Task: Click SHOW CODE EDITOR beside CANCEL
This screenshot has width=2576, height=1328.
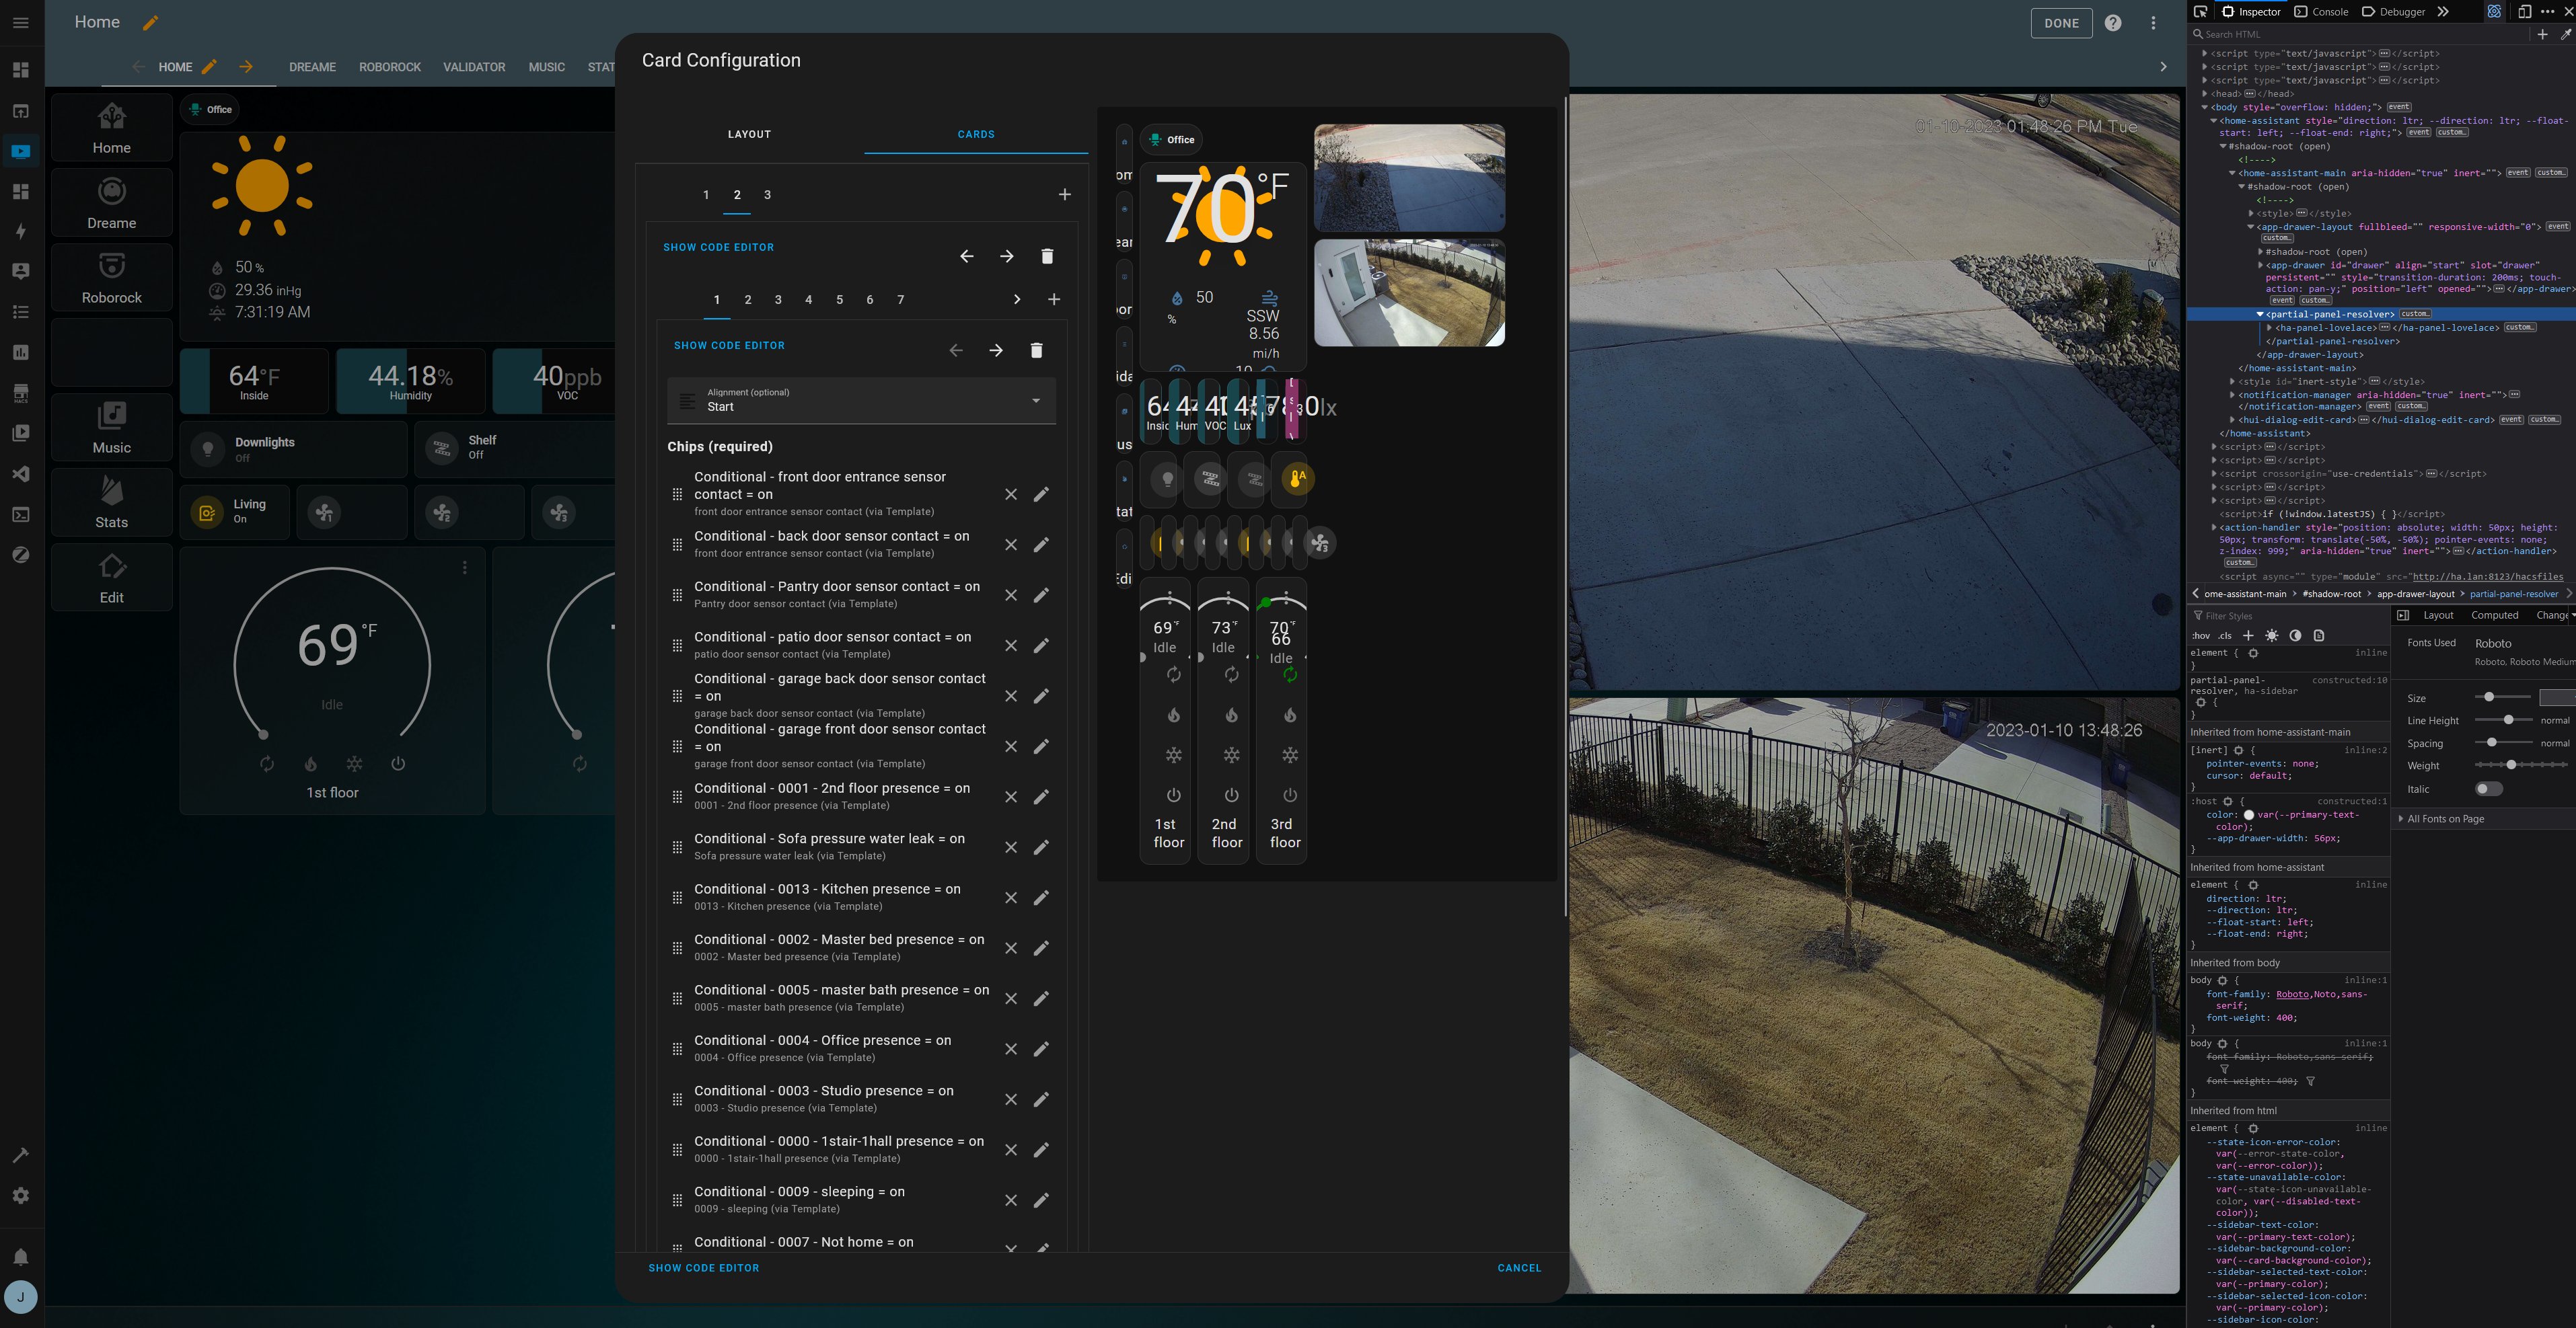Action: tap(704, 1267)
